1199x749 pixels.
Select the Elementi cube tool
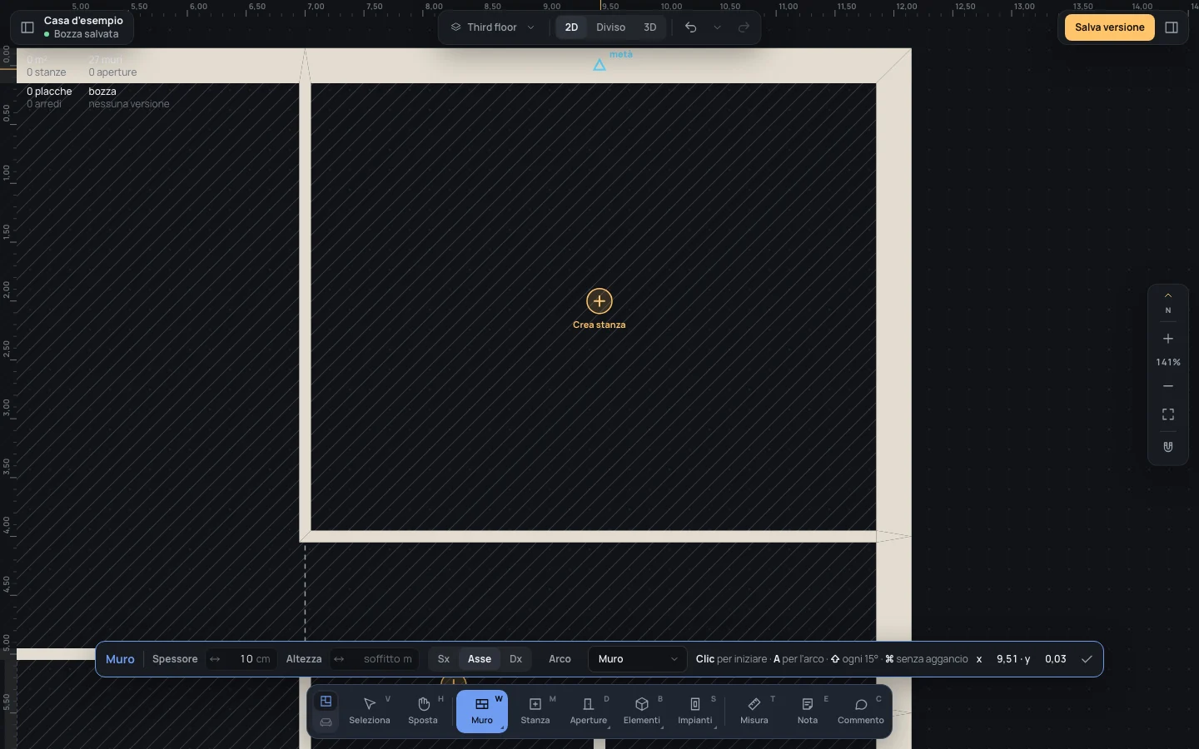[x=642, y=712]
